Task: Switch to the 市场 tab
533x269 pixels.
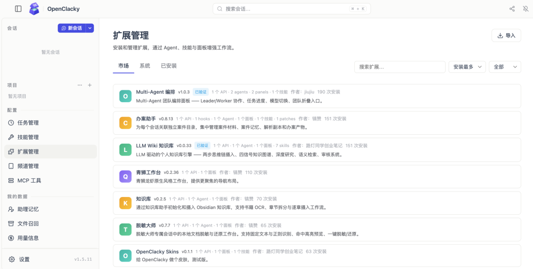Action: (123, 66)
